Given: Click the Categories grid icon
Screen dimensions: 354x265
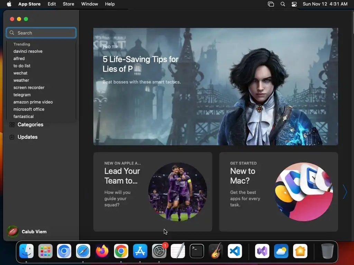Looking at the screenshot, I should [12, 125].
